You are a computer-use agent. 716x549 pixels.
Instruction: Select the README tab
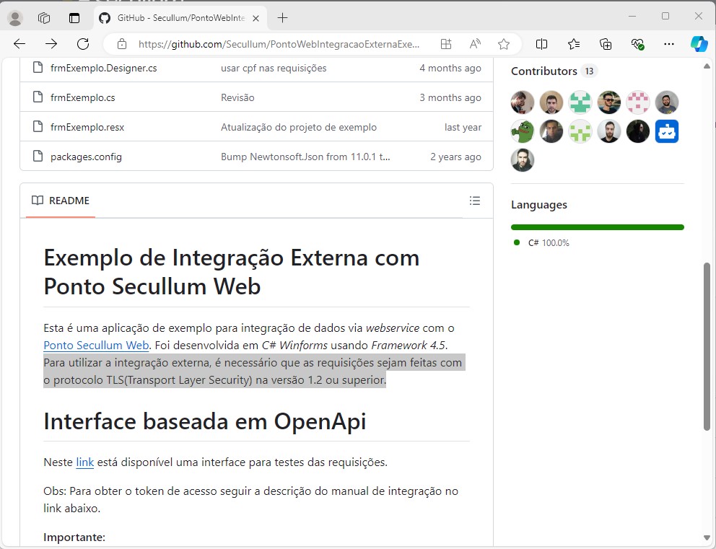61,201
